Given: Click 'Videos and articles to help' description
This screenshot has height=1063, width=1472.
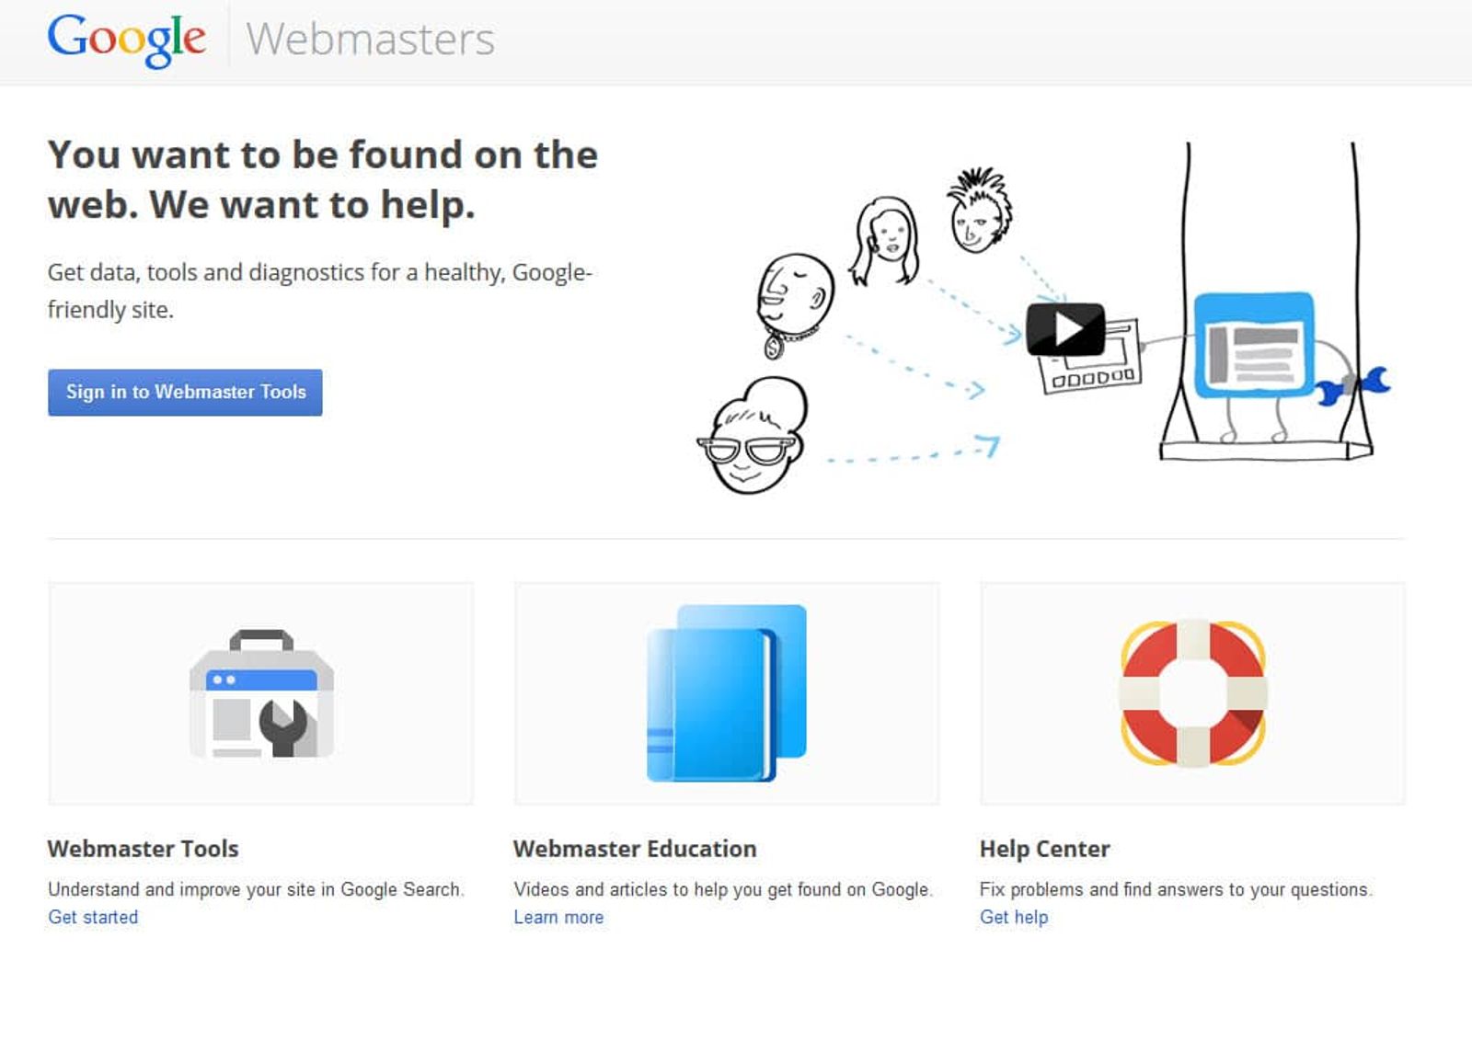Looking at the screenshot, I should 723,889.
